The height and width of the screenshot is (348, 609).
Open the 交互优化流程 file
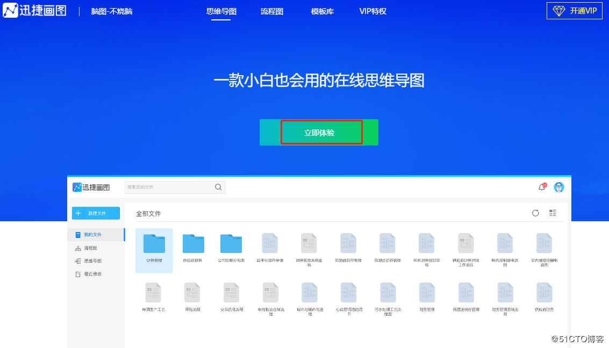click(x=232, y=297)
